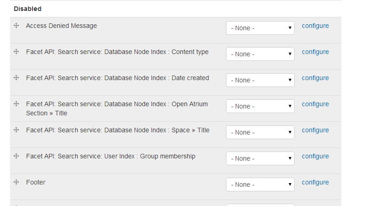Configure the Open Atrium Section Title block
This screenshot has width=366, height=206.
tap(315, 104)
